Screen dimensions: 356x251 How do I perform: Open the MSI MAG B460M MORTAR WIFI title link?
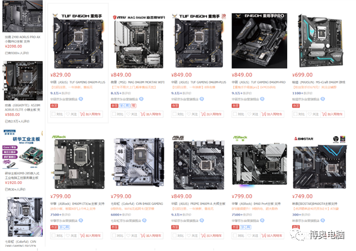point(138,82)
